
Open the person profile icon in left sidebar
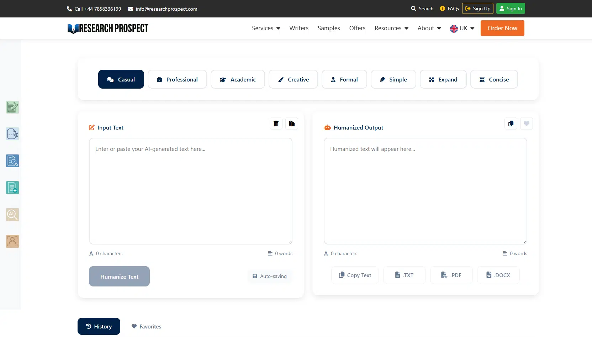(12, 241)
